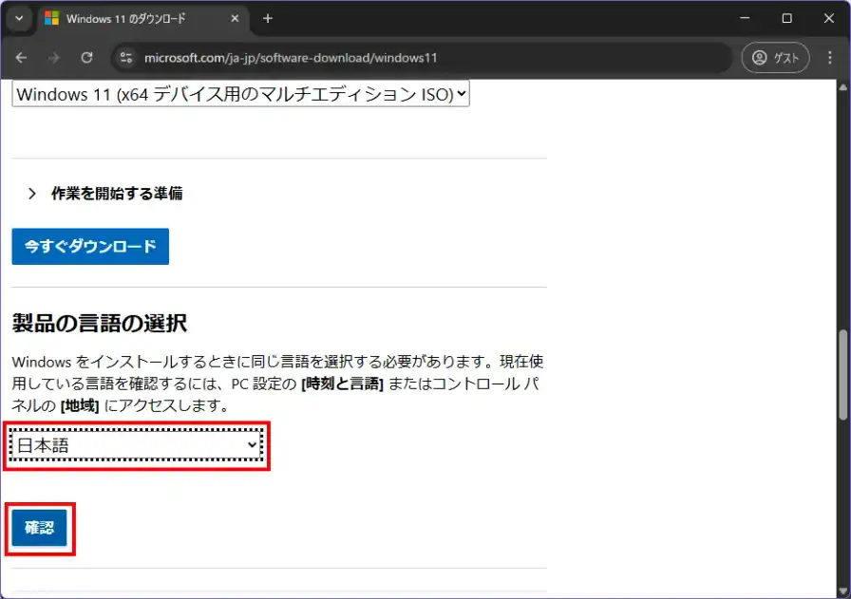The height and width of the screenshot is (599, 851).
Task: Close the Windows 11 のダウンロード tab
Action: tap(236, 19)
